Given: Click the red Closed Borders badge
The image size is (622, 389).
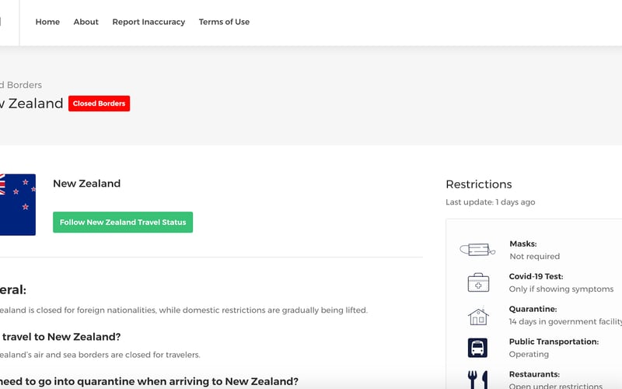Looking at the screenshot, I should tap(100, 103).
